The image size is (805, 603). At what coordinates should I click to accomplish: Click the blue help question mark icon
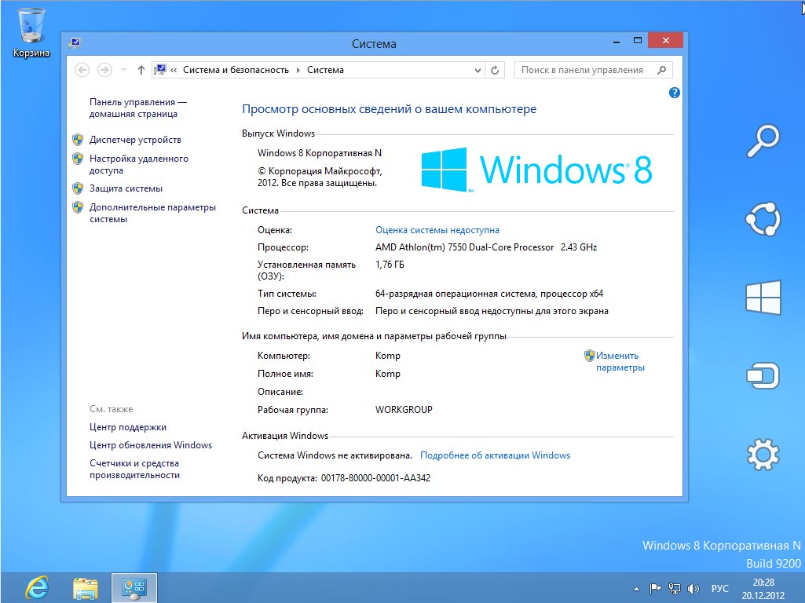(674, 93)
